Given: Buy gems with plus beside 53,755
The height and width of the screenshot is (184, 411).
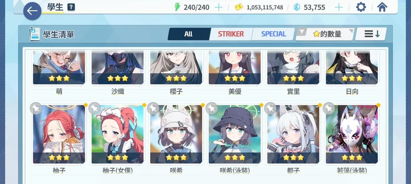Looking at the screenshot, I should click(339, 7).
